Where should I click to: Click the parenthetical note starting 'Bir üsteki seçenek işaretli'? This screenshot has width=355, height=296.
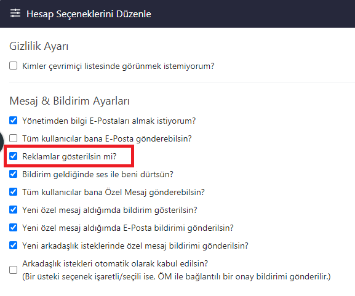pos(177,276)
